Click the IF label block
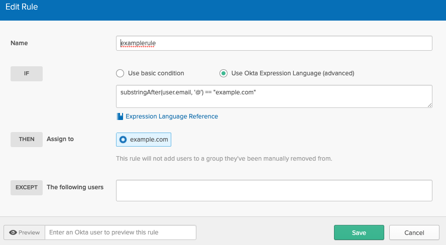This screenshot has width=446, height=245. tap(27, 74)
